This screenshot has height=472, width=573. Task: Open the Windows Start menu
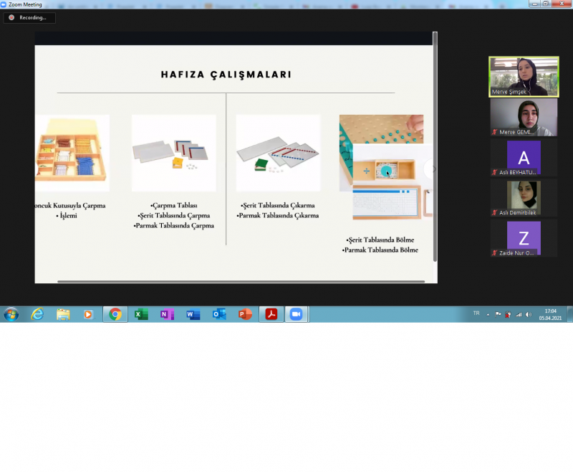11,314
